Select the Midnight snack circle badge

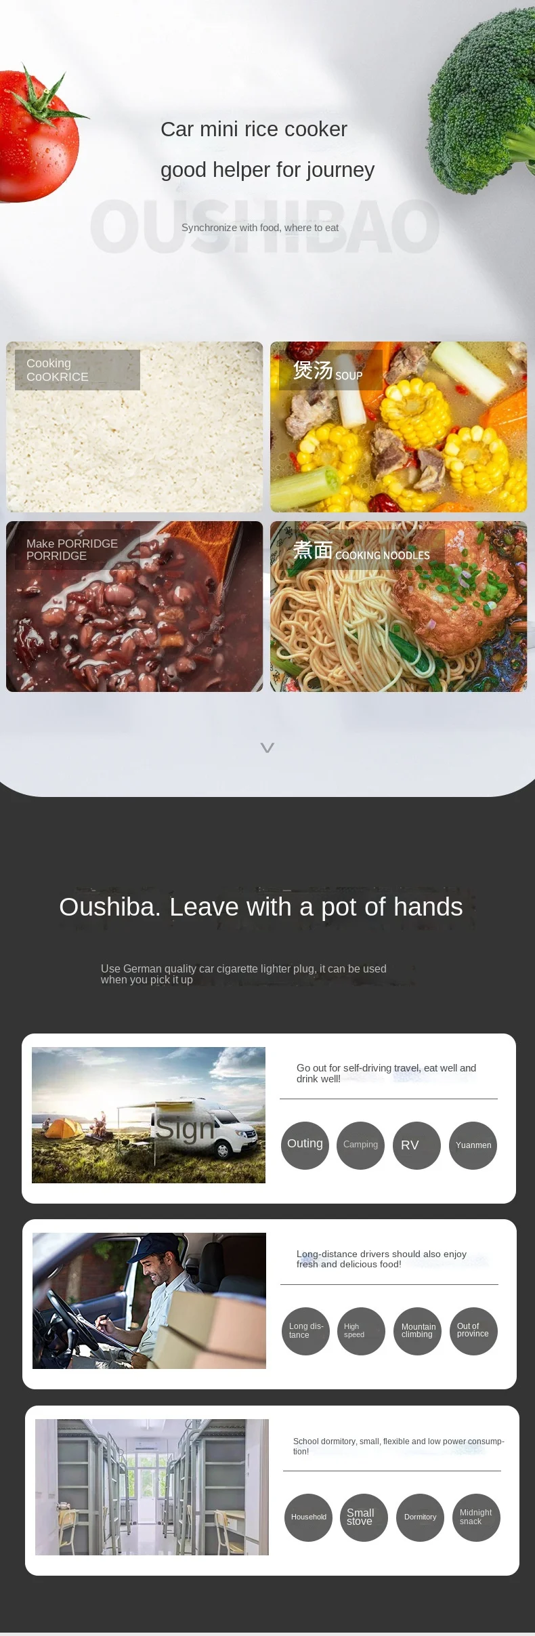[477, 1517]
